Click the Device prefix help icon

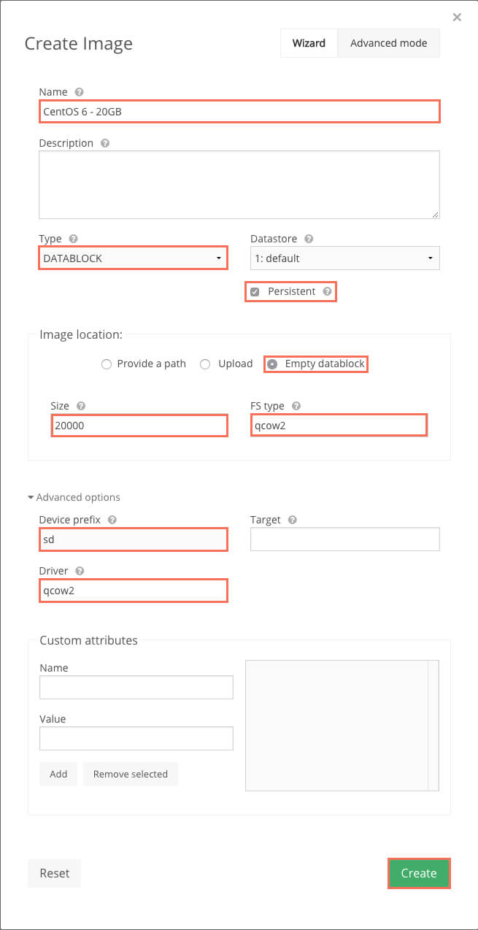click(112, 520)
